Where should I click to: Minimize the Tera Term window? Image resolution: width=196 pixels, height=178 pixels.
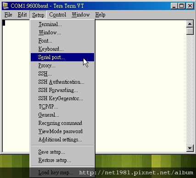[x=174, y=6]
